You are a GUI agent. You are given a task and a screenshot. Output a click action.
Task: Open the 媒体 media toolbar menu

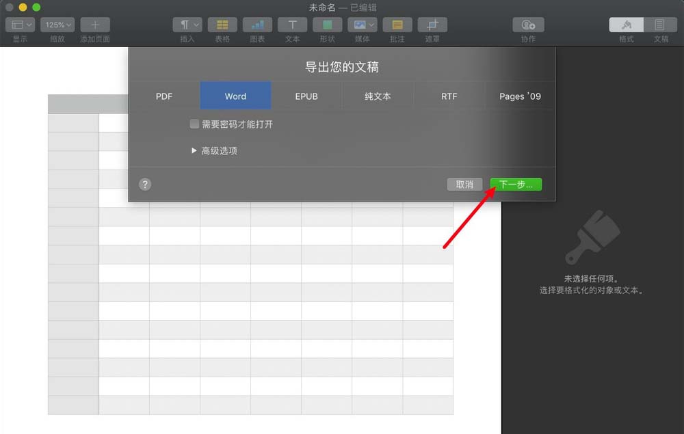click(x=363, y=25)
